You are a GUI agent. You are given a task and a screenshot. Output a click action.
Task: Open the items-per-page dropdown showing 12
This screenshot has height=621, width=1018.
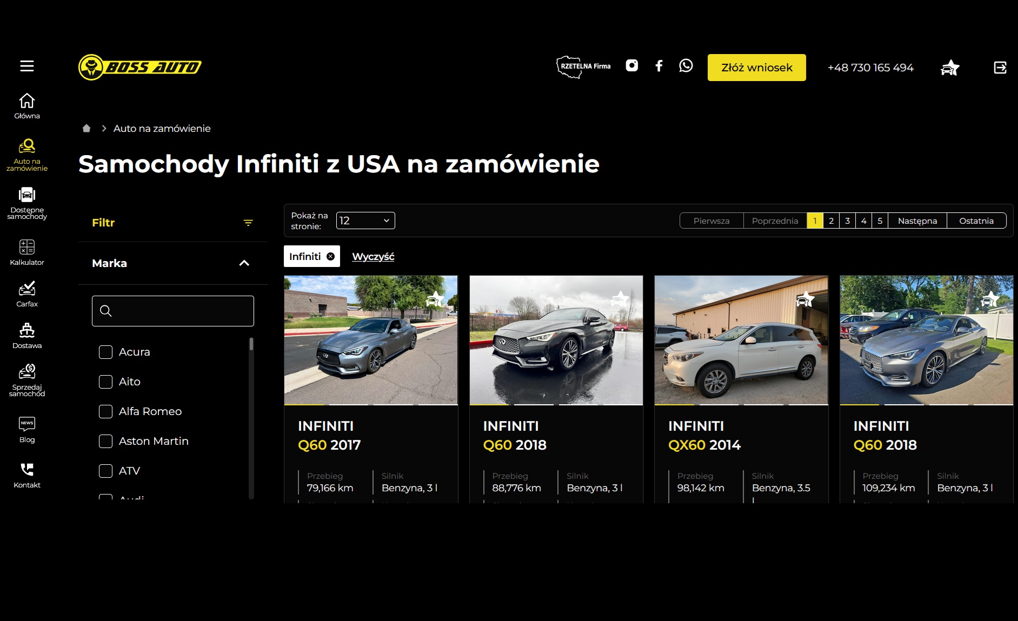point(365,221)
